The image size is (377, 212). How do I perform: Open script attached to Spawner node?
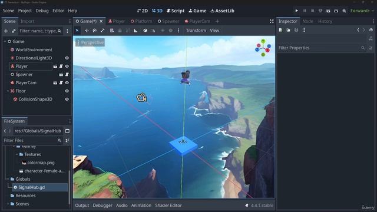click(67, 75)
